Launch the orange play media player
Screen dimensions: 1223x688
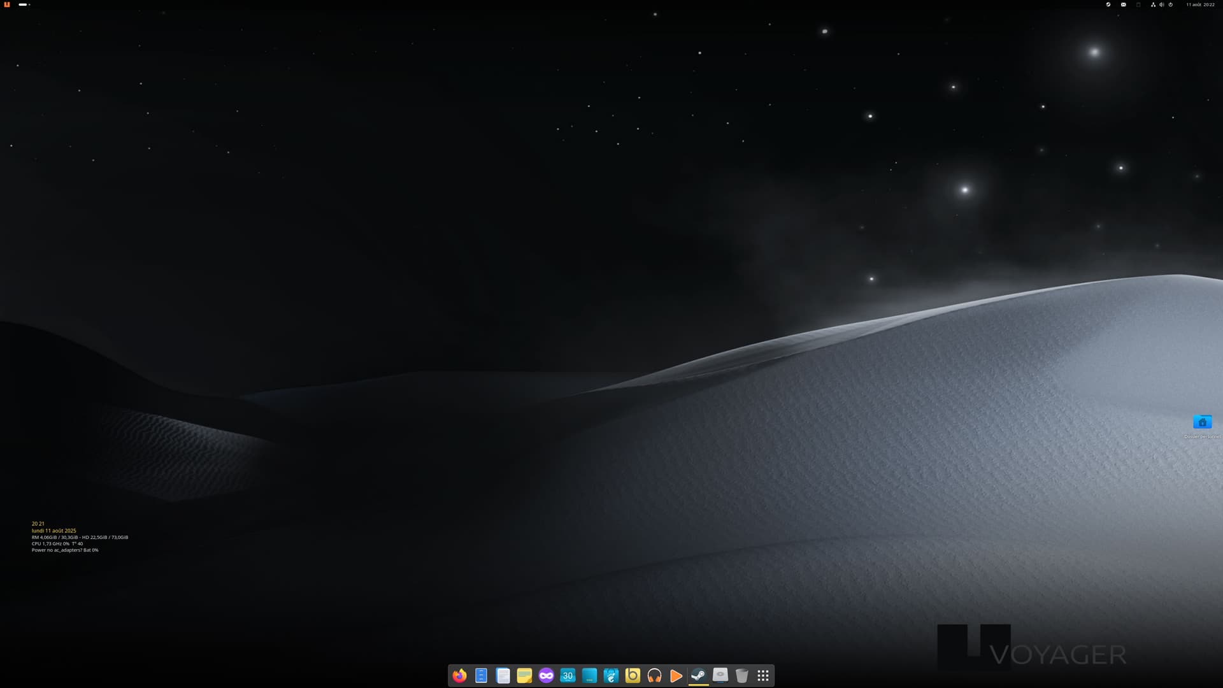coord(676,675)
